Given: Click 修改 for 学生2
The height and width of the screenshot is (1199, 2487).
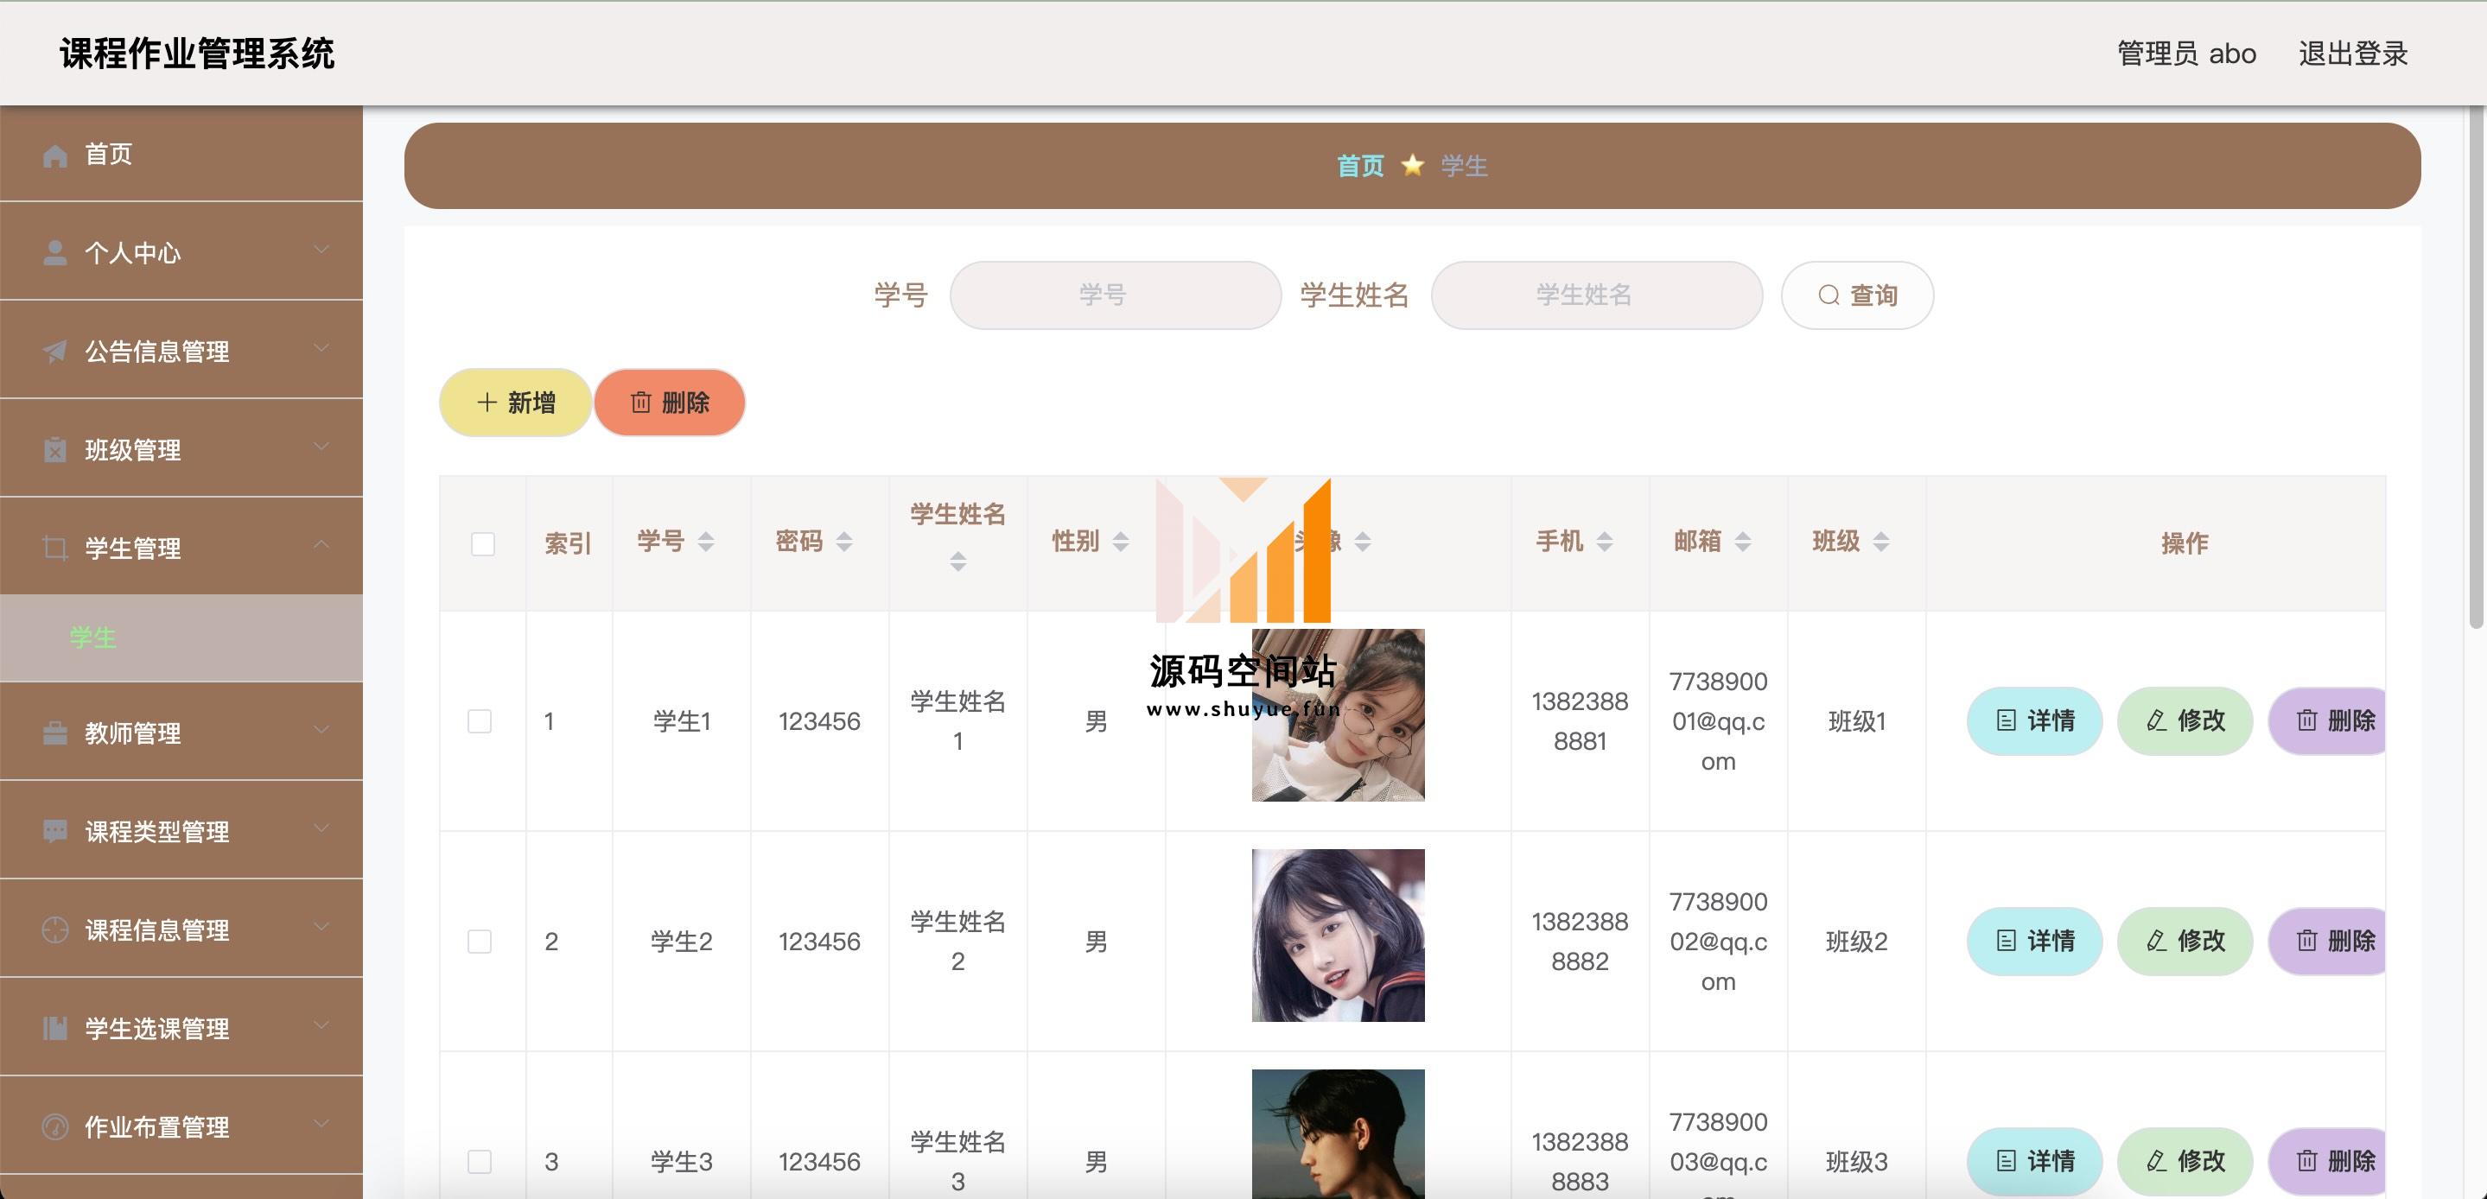Looking at the screenshot, I should point(2185,942).
